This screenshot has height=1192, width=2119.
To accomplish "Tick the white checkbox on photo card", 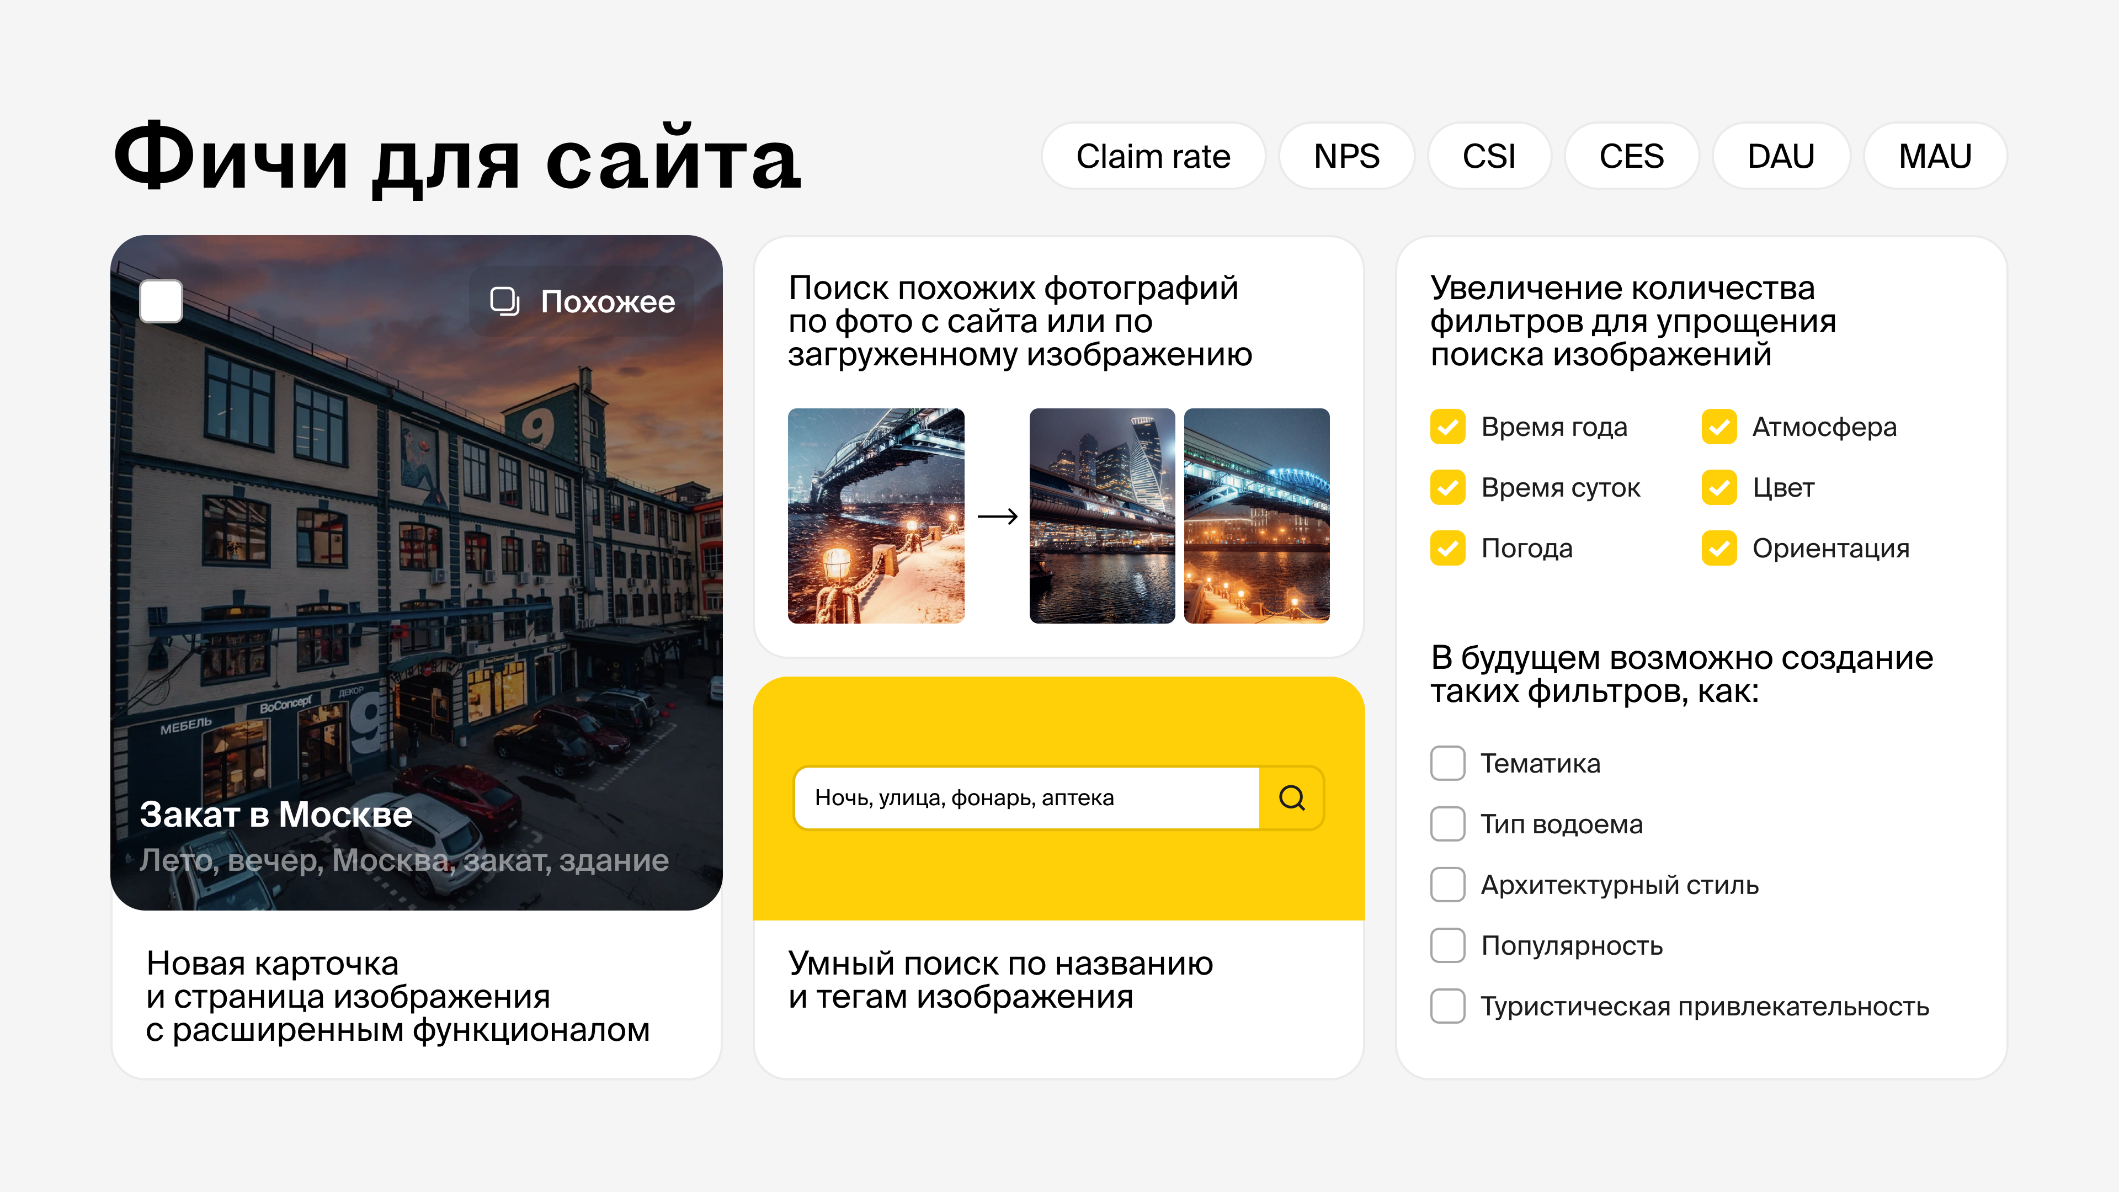I will pyautogui.click(x=161, y=301).
